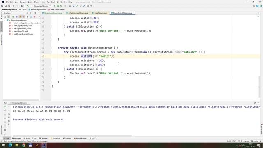This screenshot has width=263, height=148.
Task: Click the Git commit checkmark icon
Action: (77, 6)
